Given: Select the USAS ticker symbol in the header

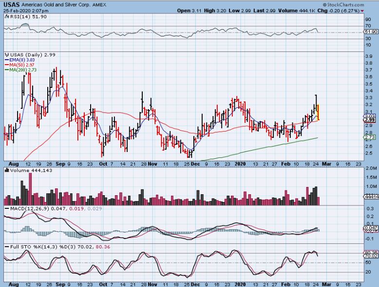Looking at the screenshot, I should (x=11, y=4).
